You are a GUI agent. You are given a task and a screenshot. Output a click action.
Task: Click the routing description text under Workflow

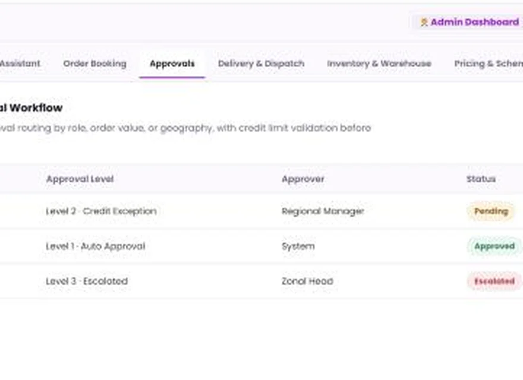point(185,128)
